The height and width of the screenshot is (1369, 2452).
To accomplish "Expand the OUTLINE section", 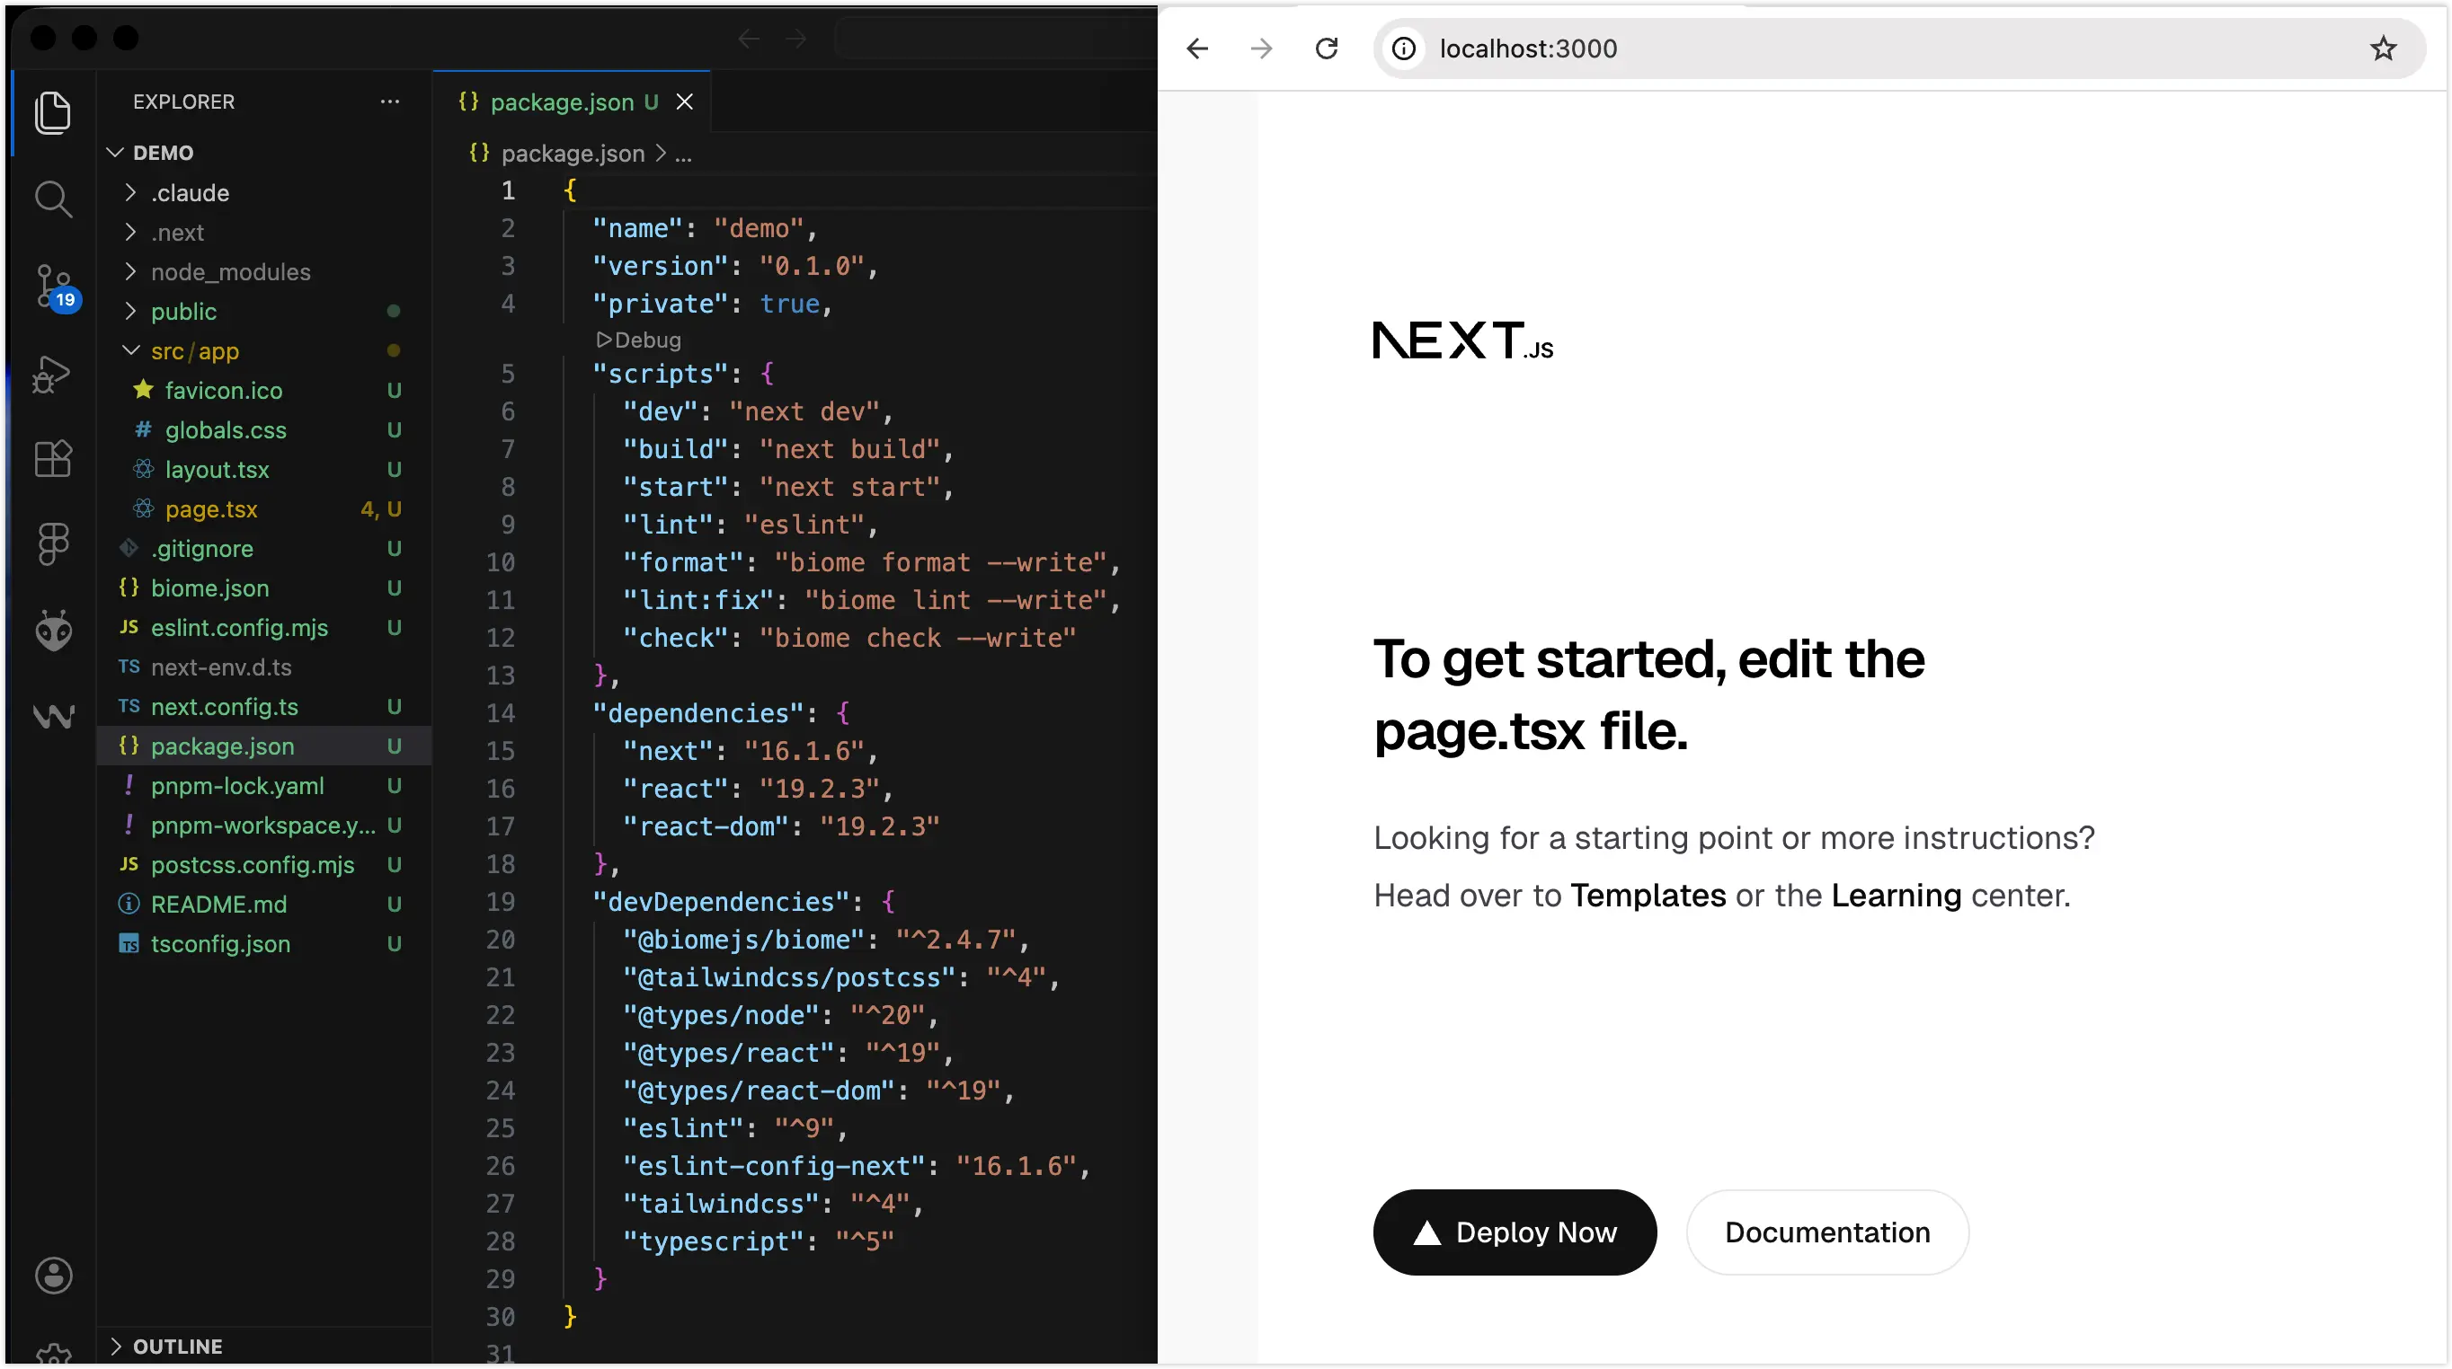I will (x=177, y=1347).
